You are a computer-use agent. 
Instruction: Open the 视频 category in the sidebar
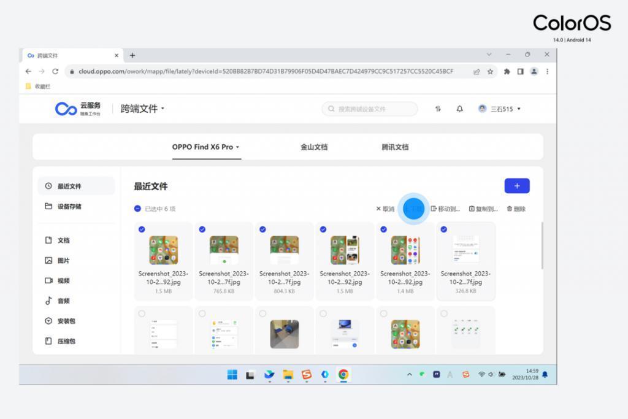pyautogui.click(x=63, y=280)
